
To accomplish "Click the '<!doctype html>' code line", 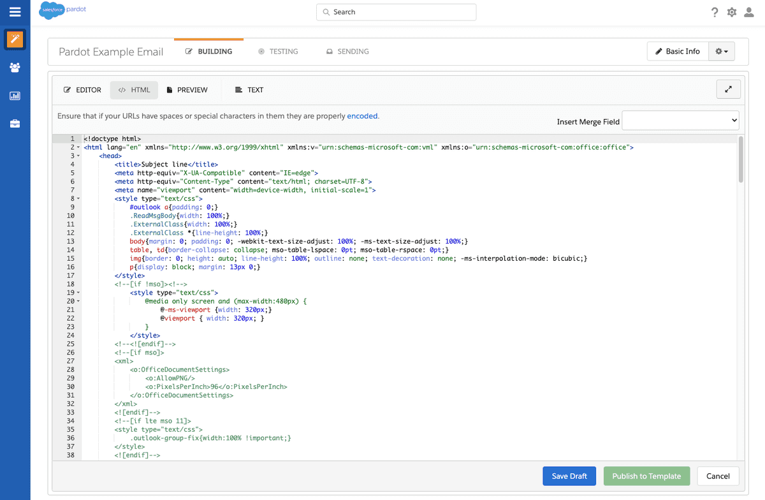I will click(x=112, y=138).
